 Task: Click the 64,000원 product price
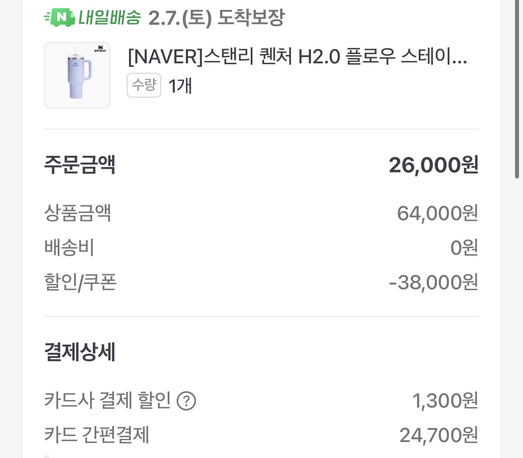[437, 213]
